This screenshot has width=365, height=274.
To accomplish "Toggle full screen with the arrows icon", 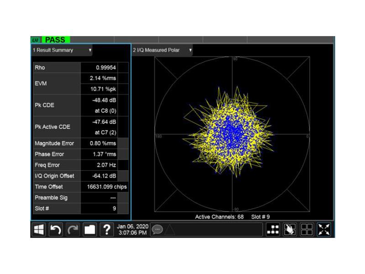I will tap(324, 230).
